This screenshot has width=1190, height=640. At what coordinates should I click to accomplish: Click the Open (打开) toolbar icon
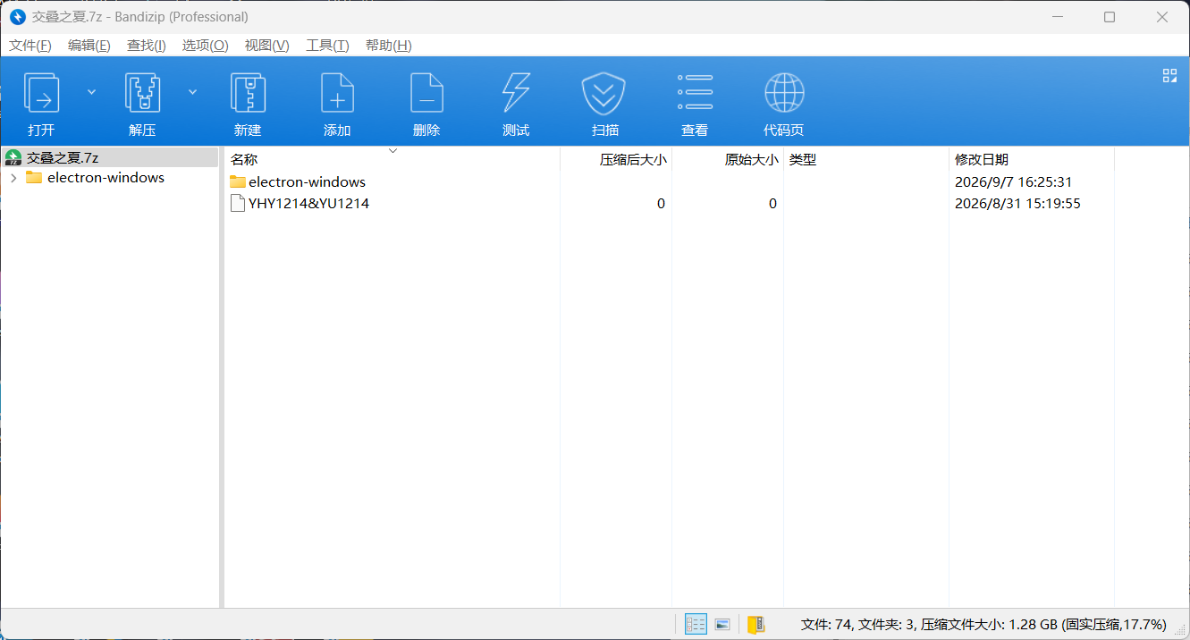click(x=41, y=93)
